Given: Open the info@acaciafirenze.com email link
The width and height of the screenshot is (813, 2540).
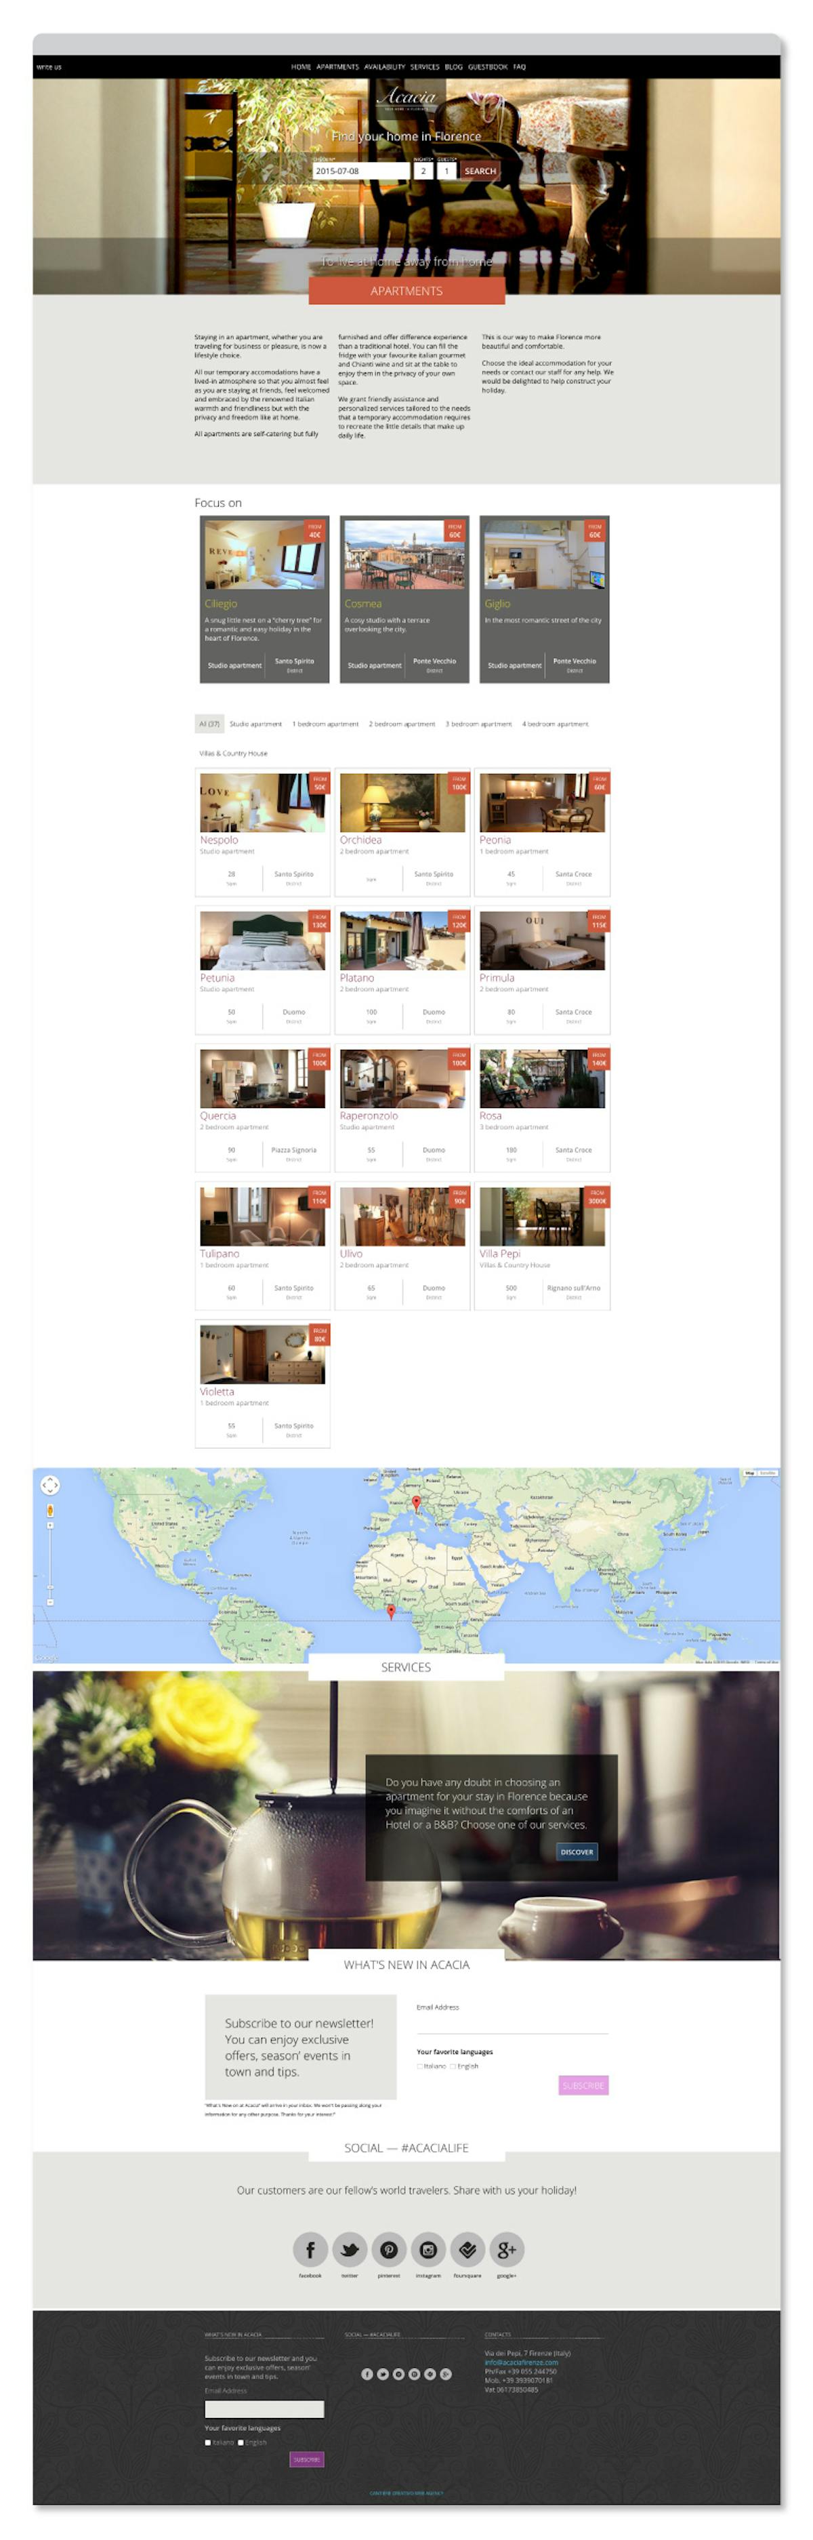Looking at the screenshot, I should [520, 2362].
